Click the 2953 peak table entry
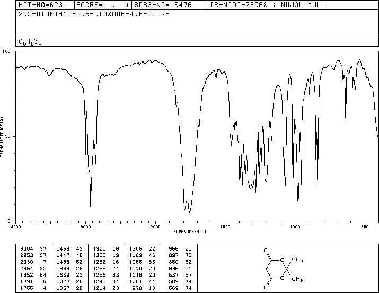 tap(33, 255)
